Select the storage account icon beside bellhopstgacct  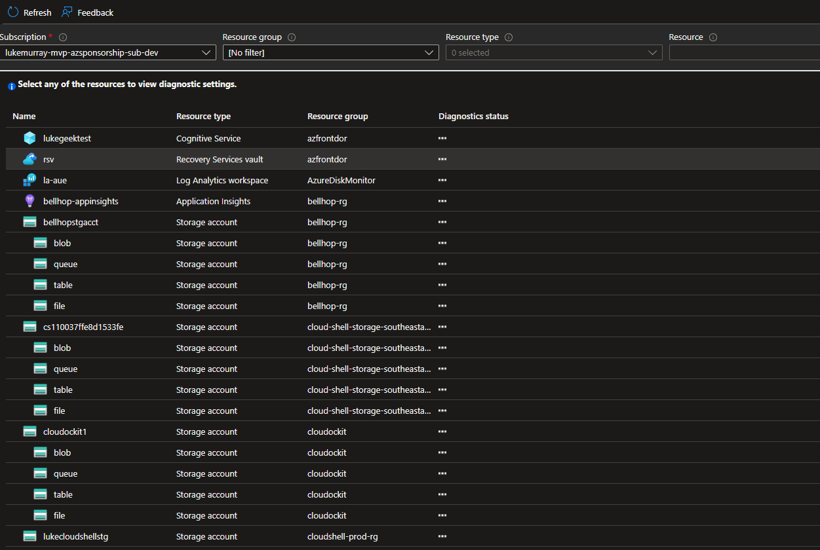point(29,222)
